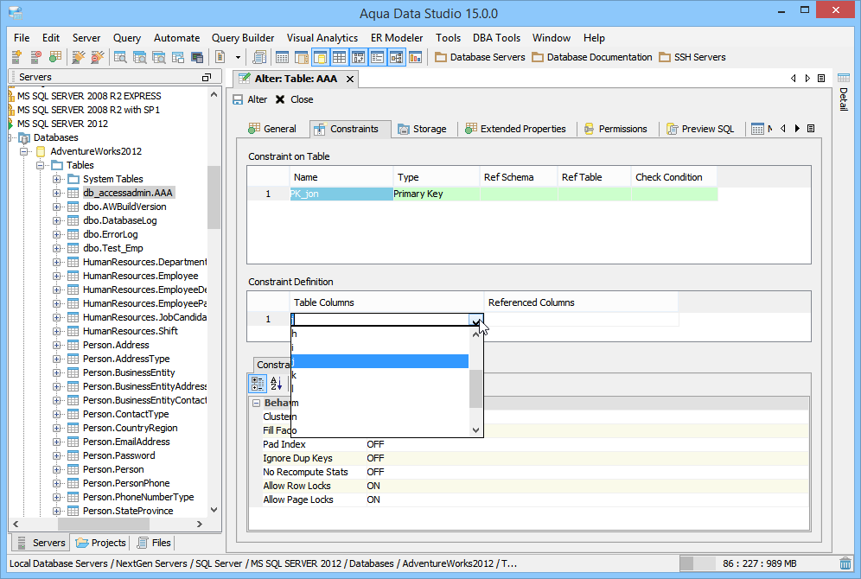Click the Save icon beside Alter
The width and height of the screenshot is (861, 579).
coord(239,99)
